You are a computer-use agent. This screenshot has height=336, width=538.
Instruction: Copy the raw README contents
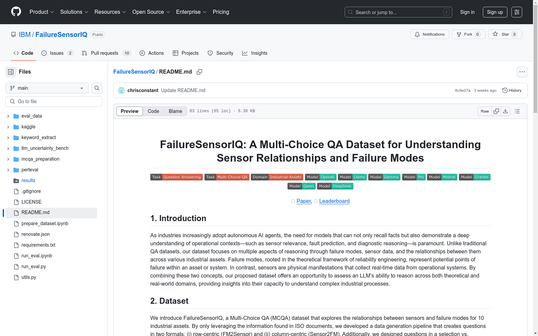pos(496,111)
